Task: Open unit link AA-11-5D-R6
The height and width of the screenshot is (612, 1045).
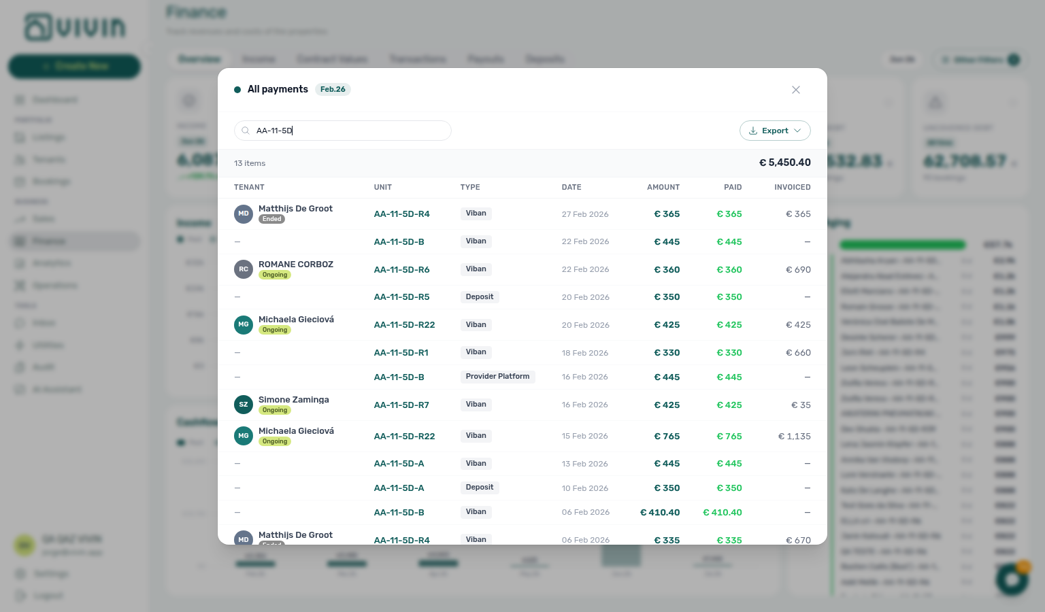Action: pyautogui.click(x=401, y=270)
